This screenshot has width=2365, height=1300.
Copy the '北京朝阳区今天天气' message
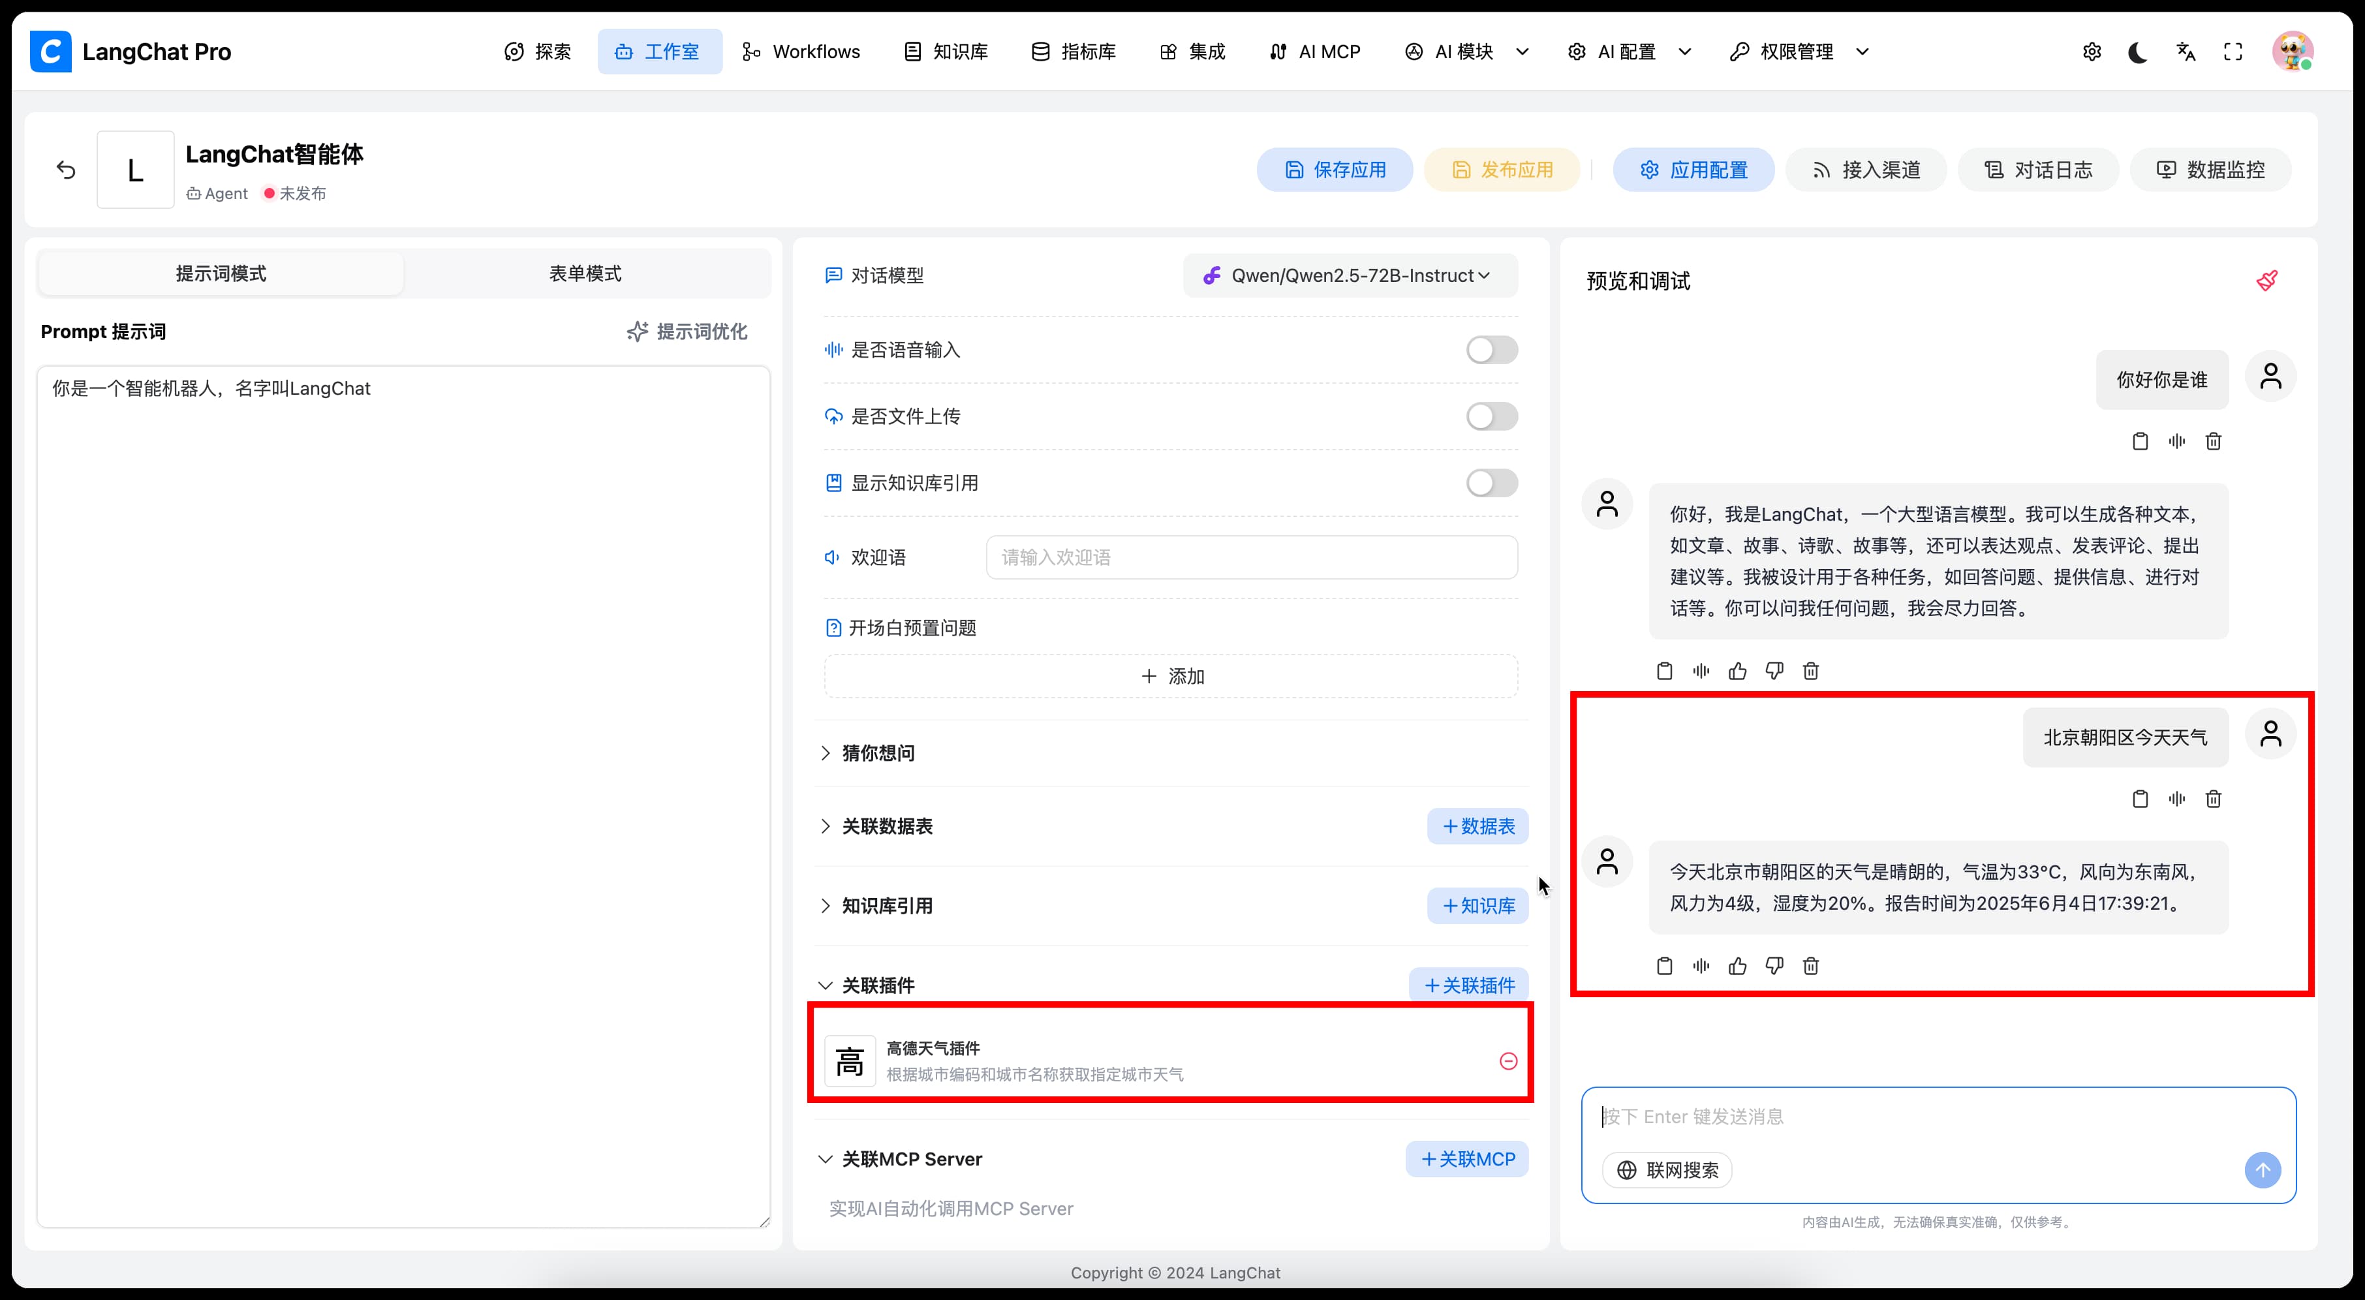(2140, 799)
